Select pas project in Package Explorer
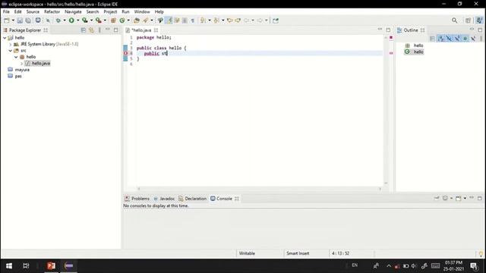The image size is (486, 273). (x=18, y=76)
